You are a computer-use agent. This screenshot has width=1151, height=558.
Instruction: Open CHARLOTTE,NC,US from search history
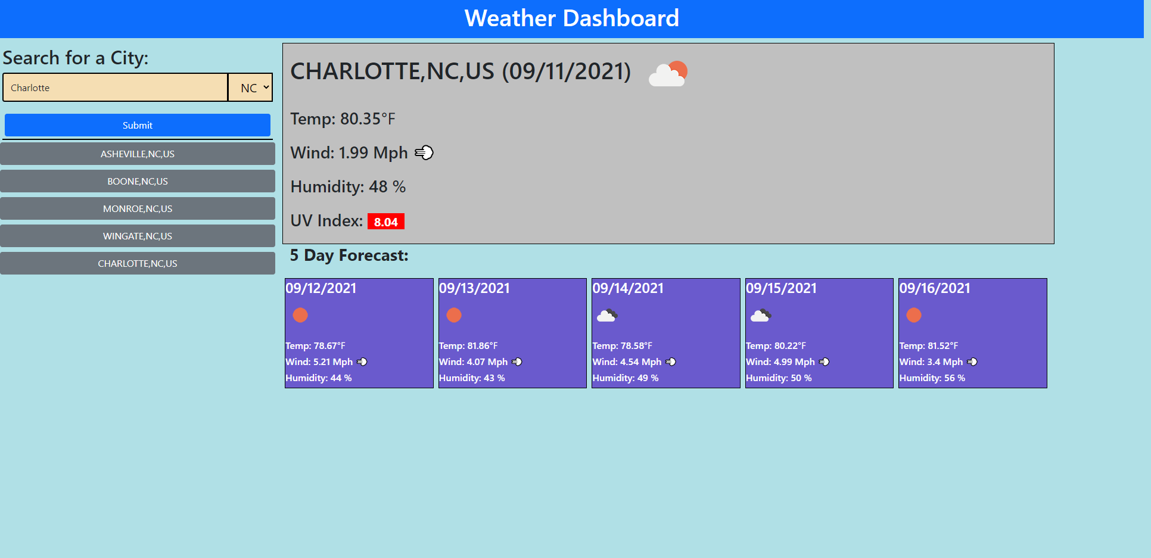point(138,263)
